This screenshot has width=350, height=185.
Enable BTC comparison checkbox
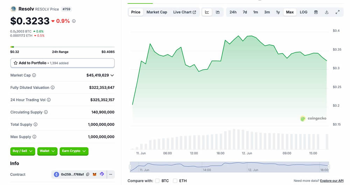(x=157, y=181)
